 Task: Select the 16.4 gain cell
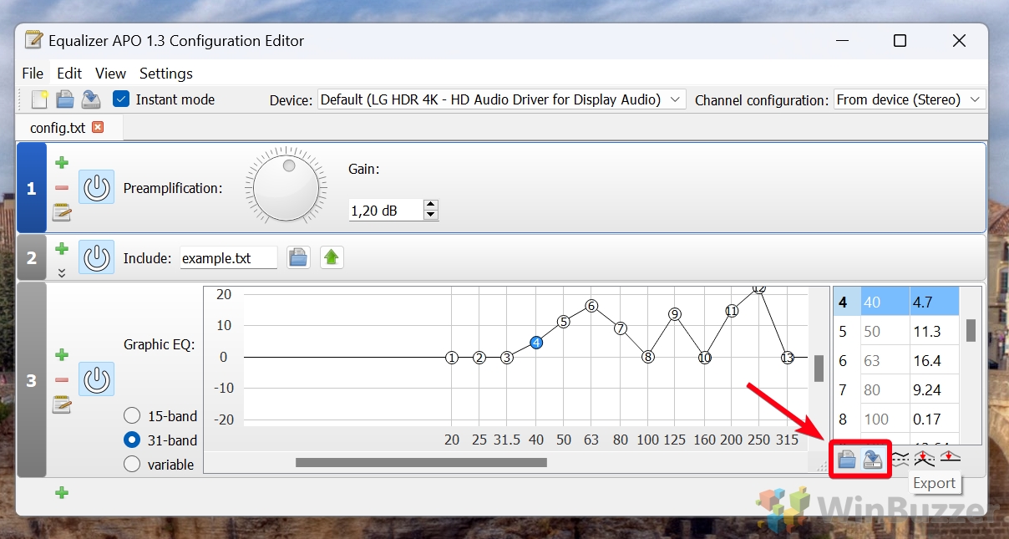(x=934, y=360)
